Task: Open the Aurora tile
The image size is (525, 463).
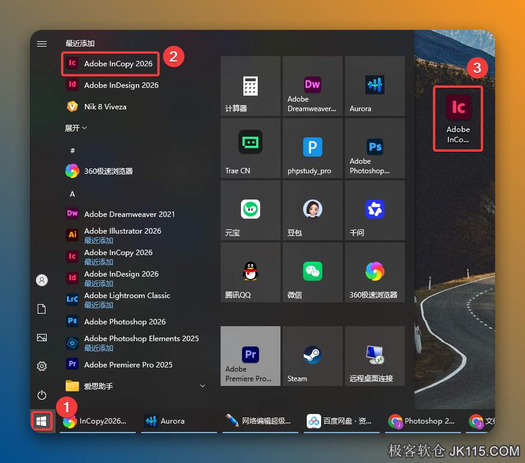Action: 375,86
